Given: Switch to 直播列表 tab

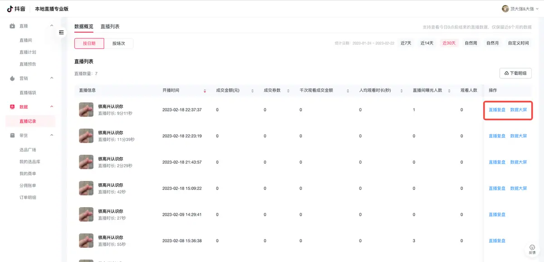Looking at the screenshot, I should (110, 27).
